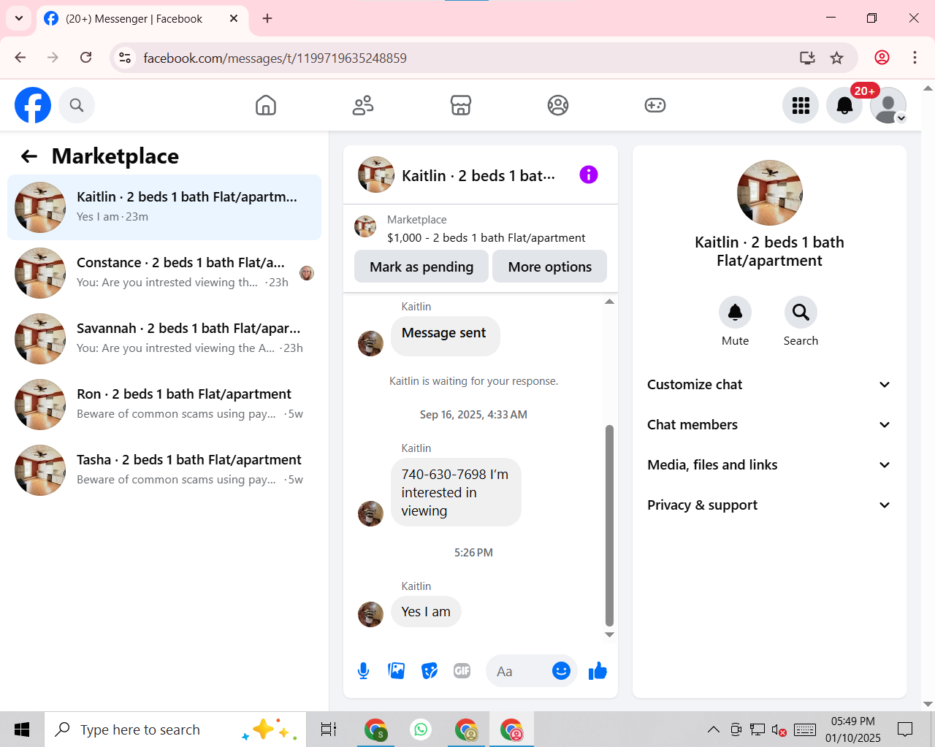The height and width of the screenshot is (747, 935).
Task: Open Kaitlin conversation in Marketplace list
Action: pyautogui.click(x=164, y=207)
